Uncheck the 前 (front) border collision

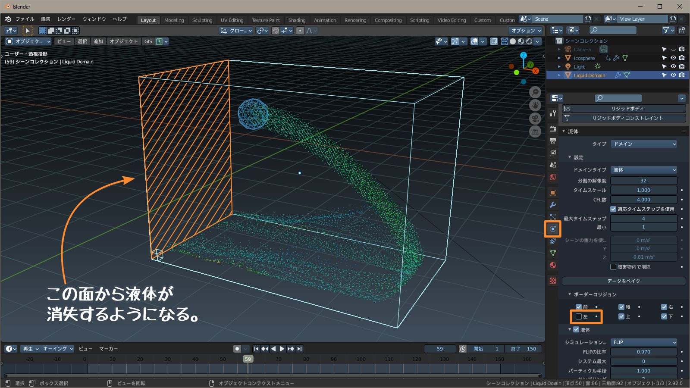(579, 307)
